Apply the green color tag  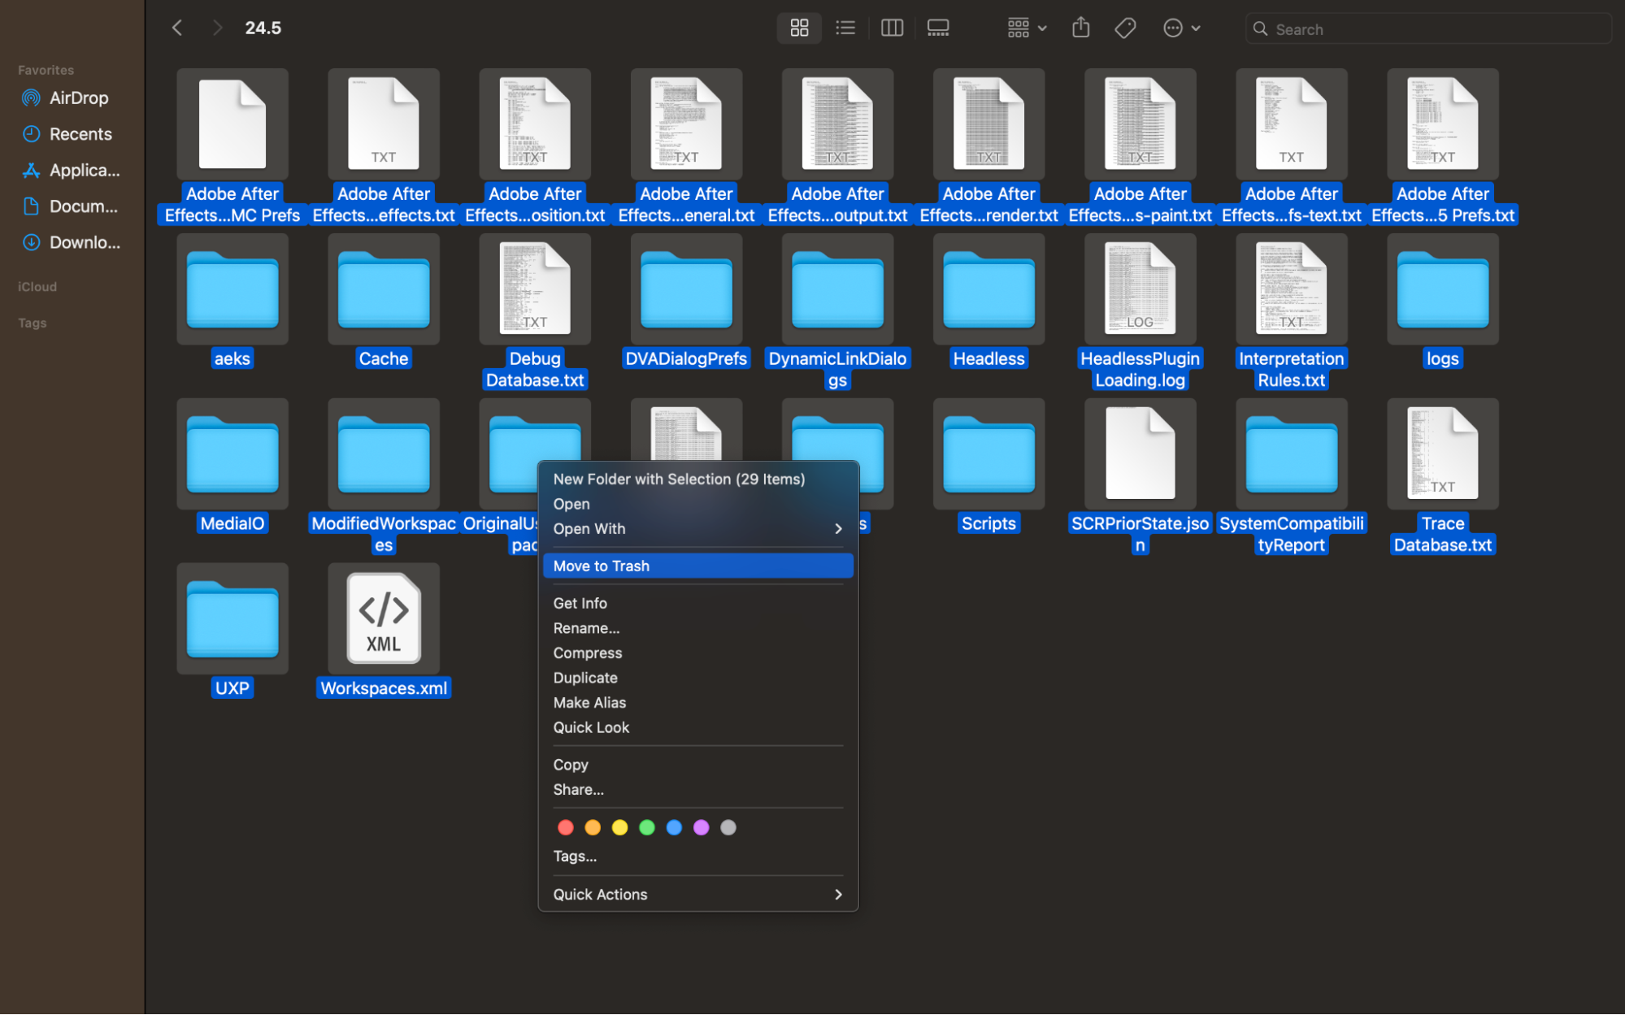pyautogui.click(x=647, y=828)
